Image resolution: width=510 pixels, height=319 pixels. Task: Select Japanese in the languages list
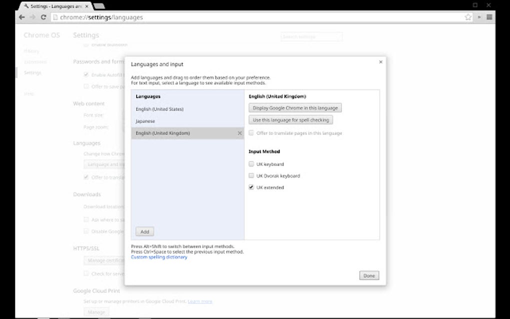(145, 121)
